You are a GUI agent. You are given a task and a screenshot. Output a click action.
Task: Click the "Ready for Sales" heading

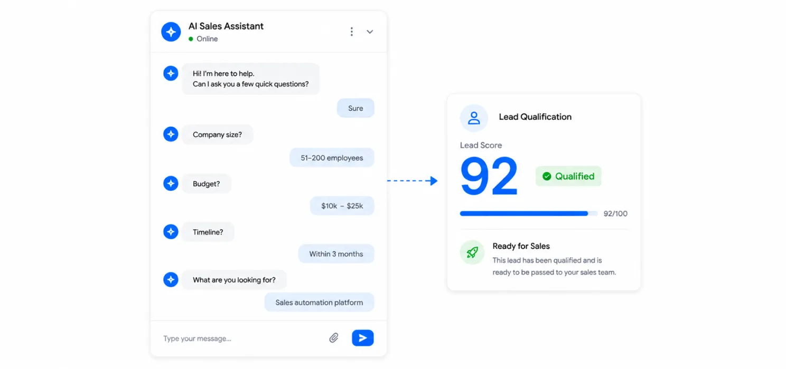521,246
